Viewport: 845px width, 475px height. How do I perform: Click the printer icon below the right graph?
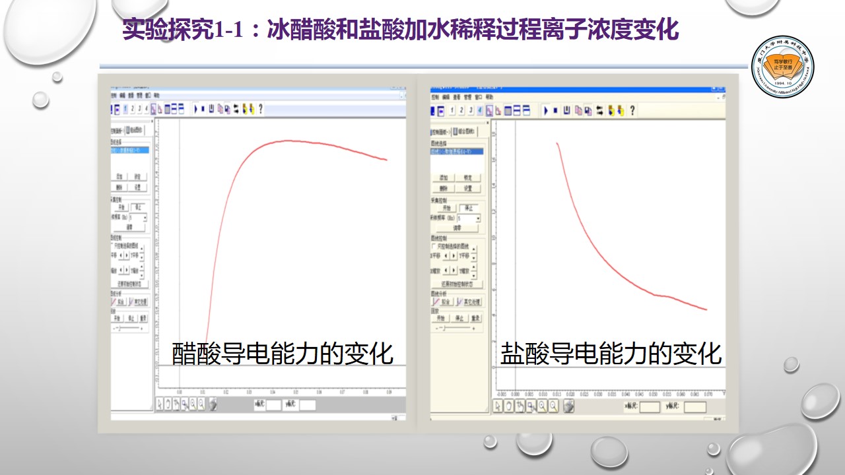click(x=568, y=406)
